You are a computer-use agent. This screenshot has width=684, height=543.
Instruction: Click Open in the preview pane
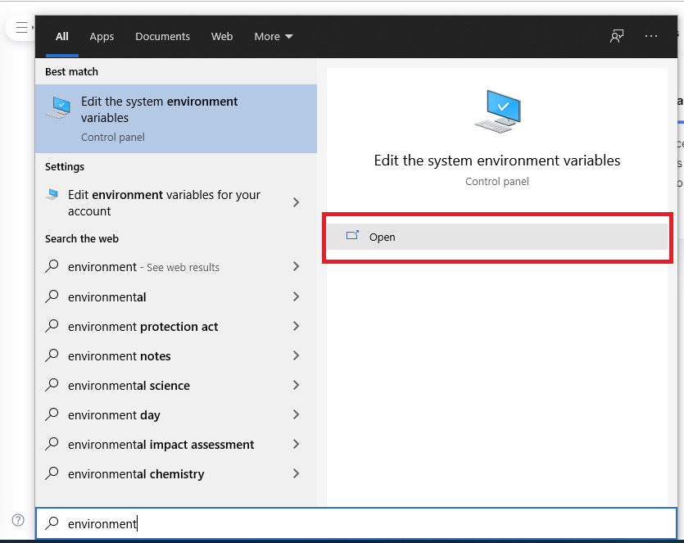click(x=497, y=237)
